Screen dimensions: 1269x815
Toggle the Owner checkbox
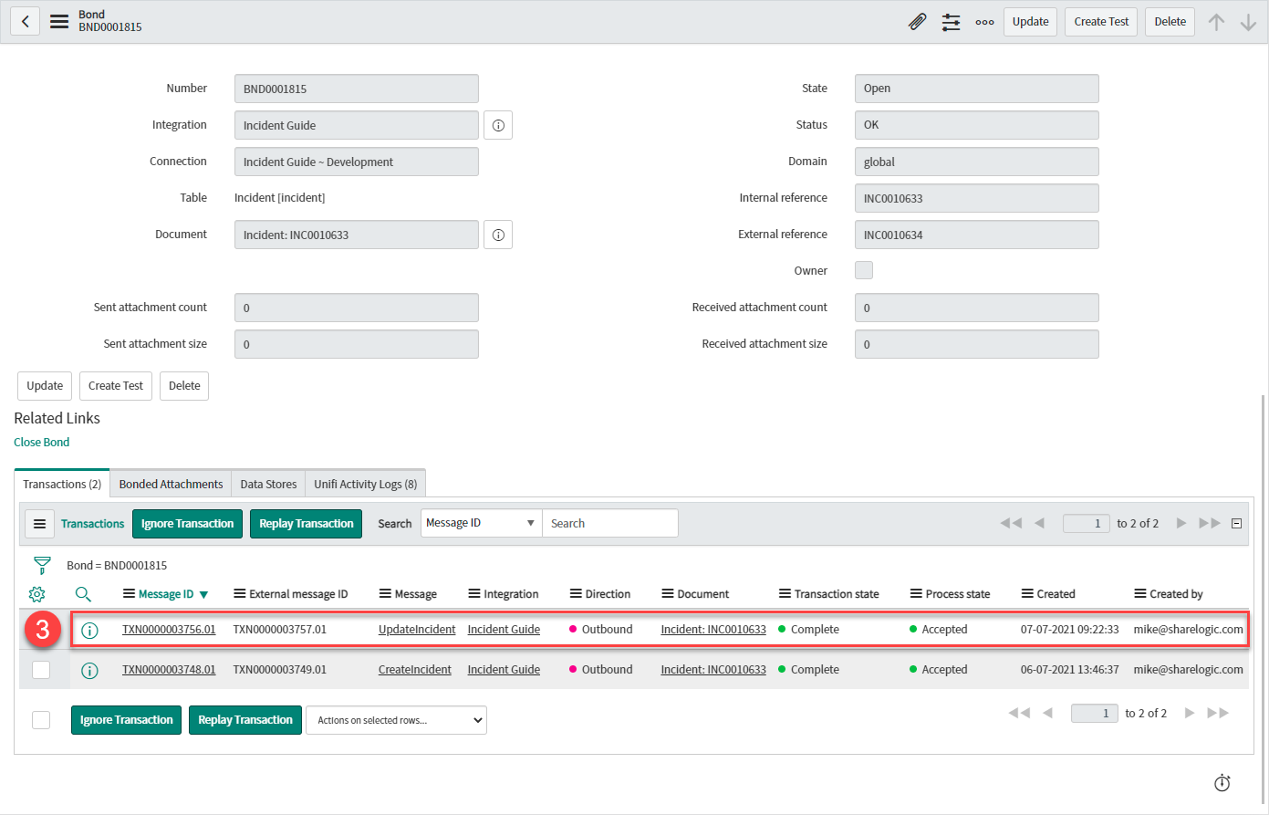[x=864, y=270]
